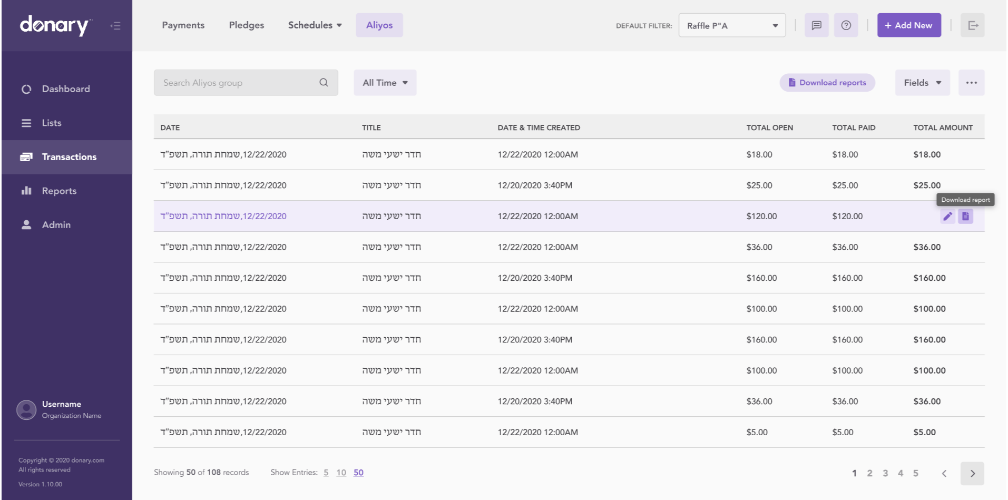Open Admin in sidebar
The height and width of the screenshot is (500, 1008).
(x=66, y=224)
